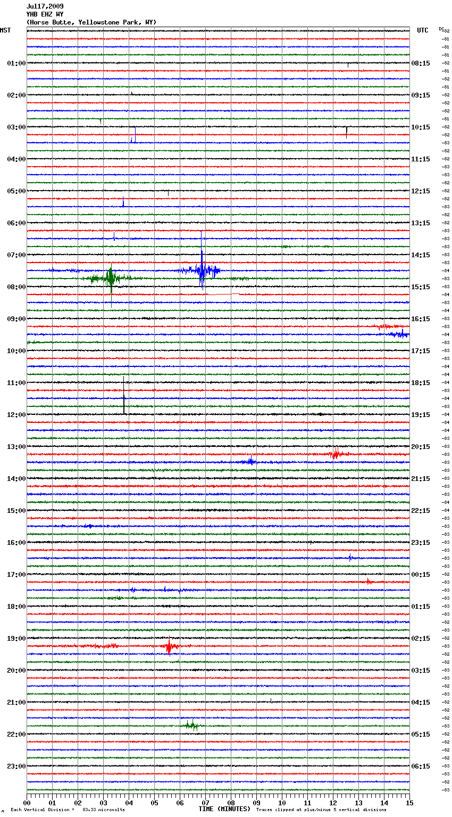Image resolution: width=452 pixels, height=817 pixels.
Task: Click the 10:15 UTC time label
Action: tap(421, 127)
